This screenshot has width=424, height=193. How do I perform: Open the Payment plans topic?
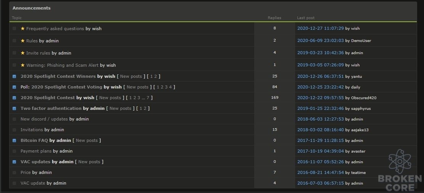36,151
